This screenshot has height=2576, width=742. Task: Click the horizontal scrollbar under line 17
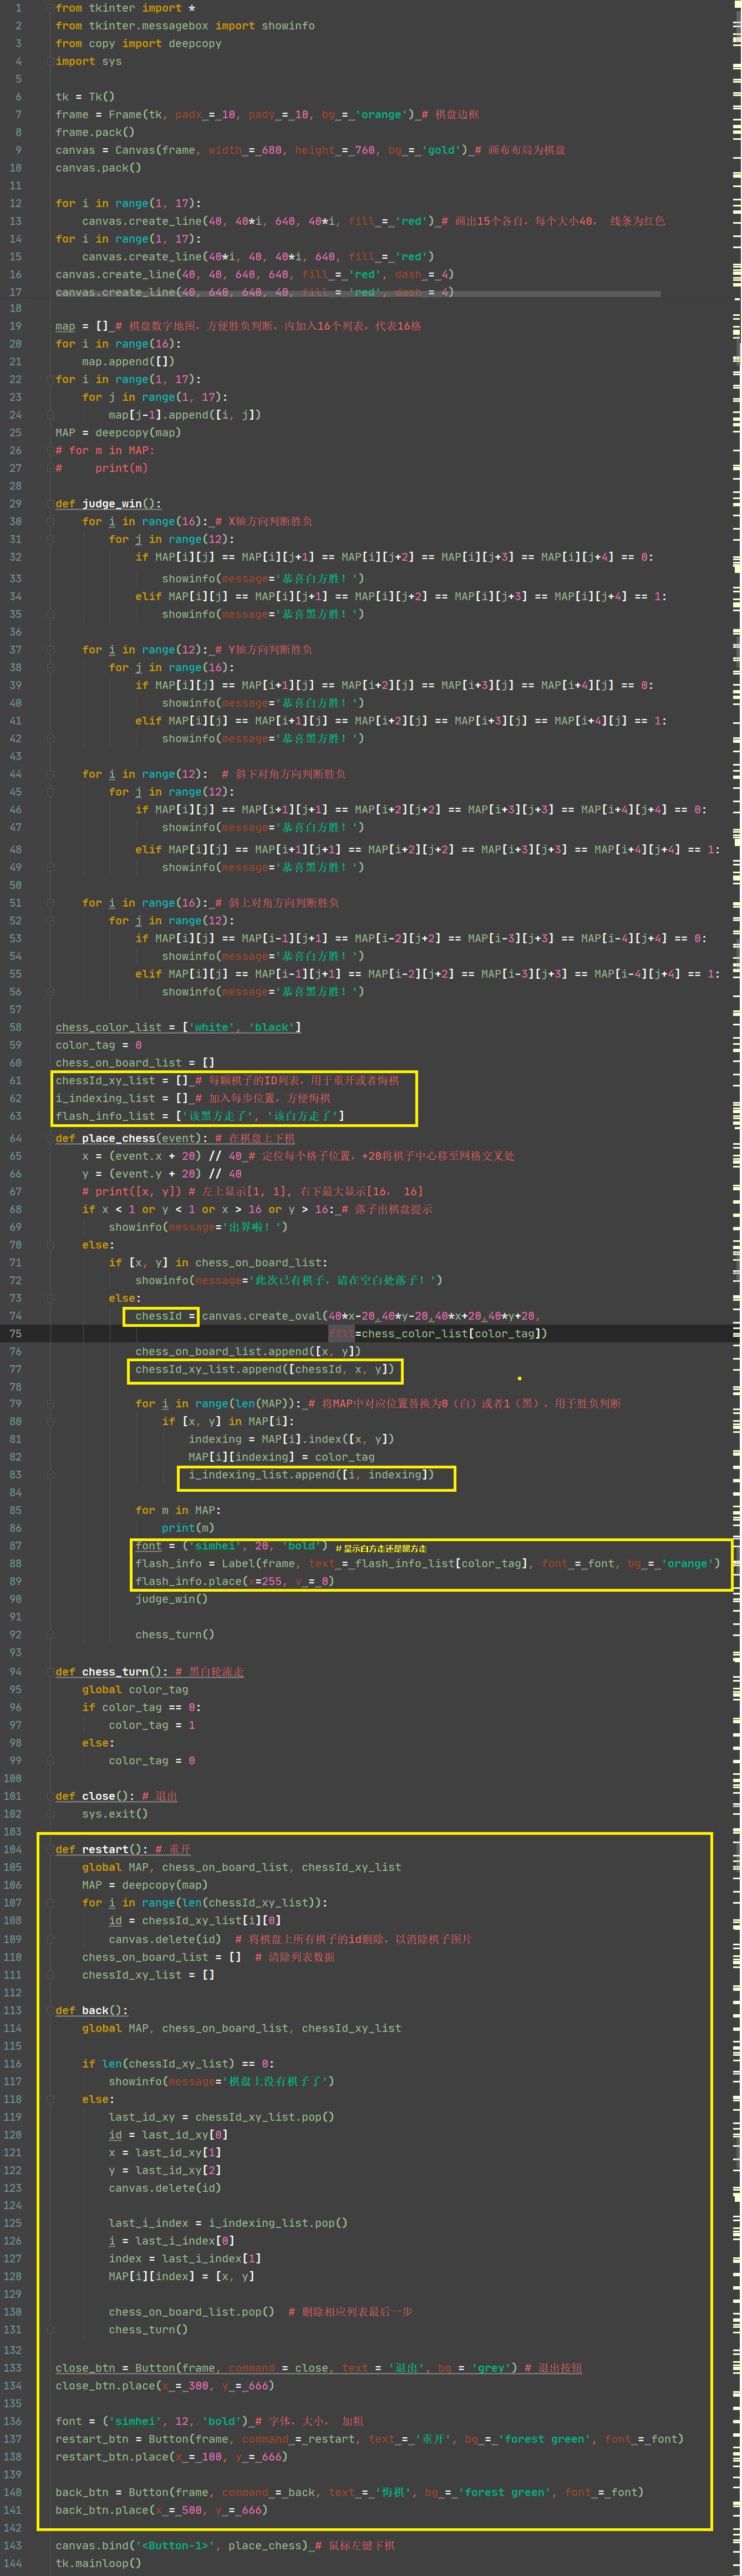tap(358, 294)
